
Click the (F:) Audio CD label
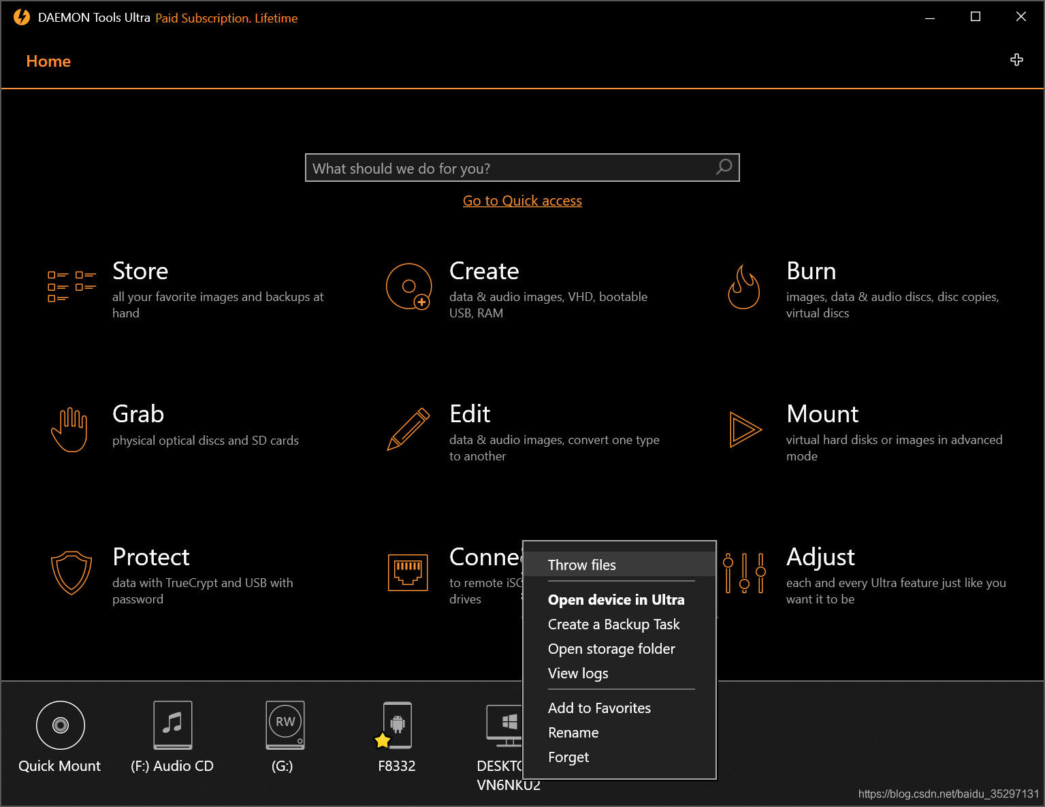[x=172, y=766]
